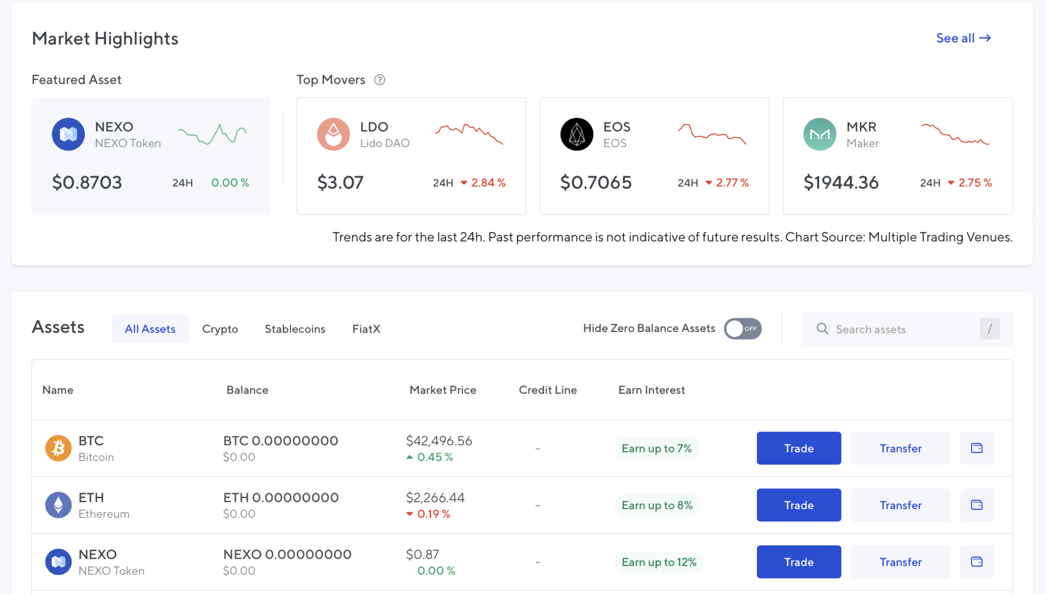
Task: Select the Stablecoins tab
Action: [x=295, y=329]
